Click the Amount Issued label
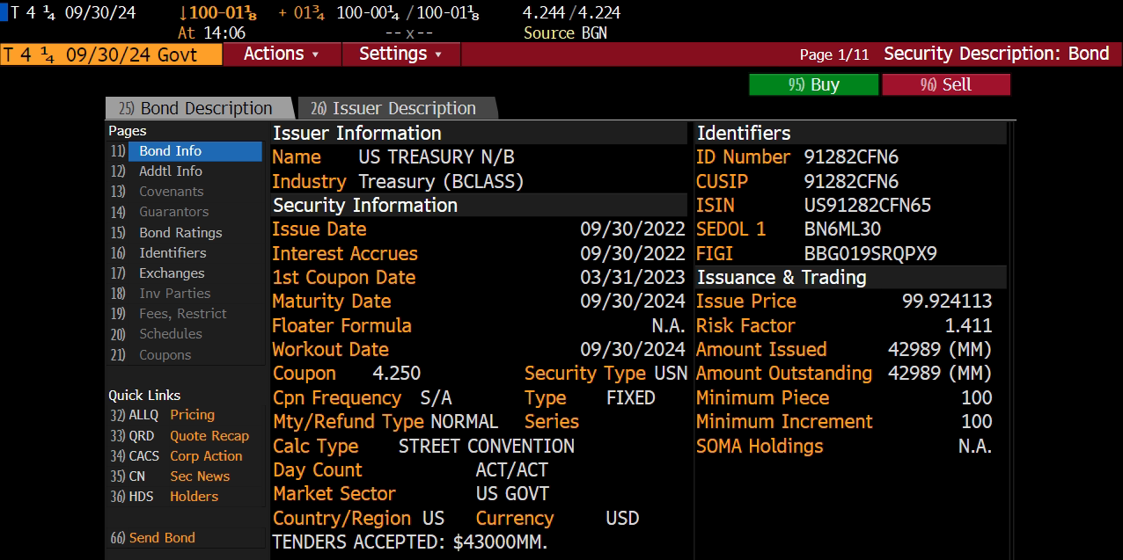 pyautogui.click(x=761, y=349)
